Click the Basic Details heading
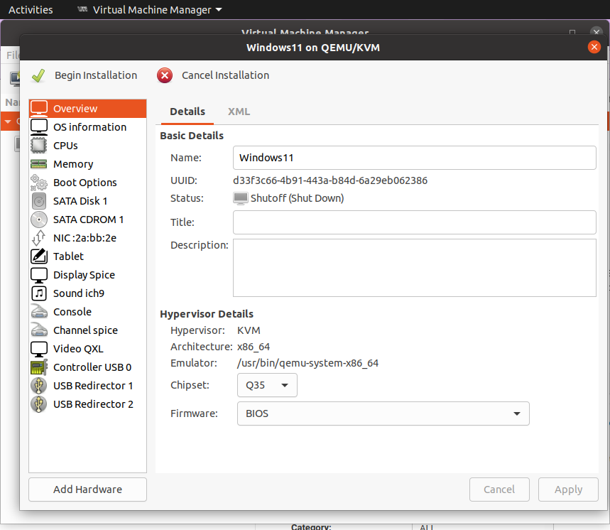610x530 pixels. [192, 136]
